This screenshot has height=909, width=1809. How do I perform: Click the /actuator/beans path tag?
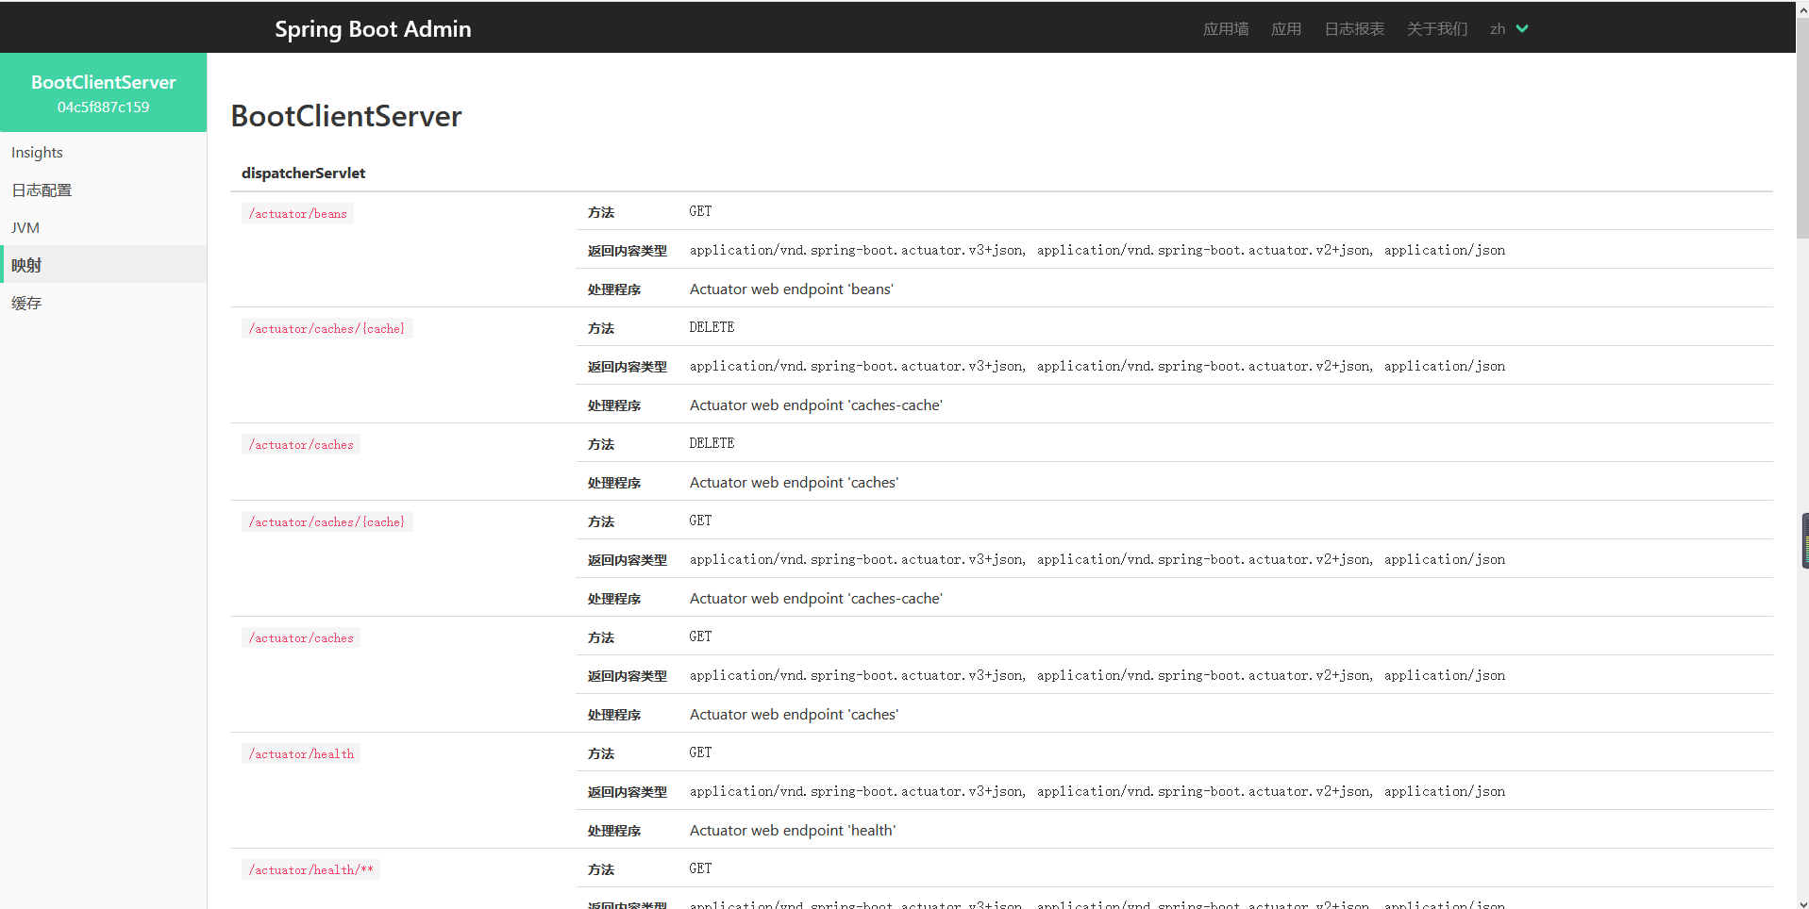coord(297,214)
